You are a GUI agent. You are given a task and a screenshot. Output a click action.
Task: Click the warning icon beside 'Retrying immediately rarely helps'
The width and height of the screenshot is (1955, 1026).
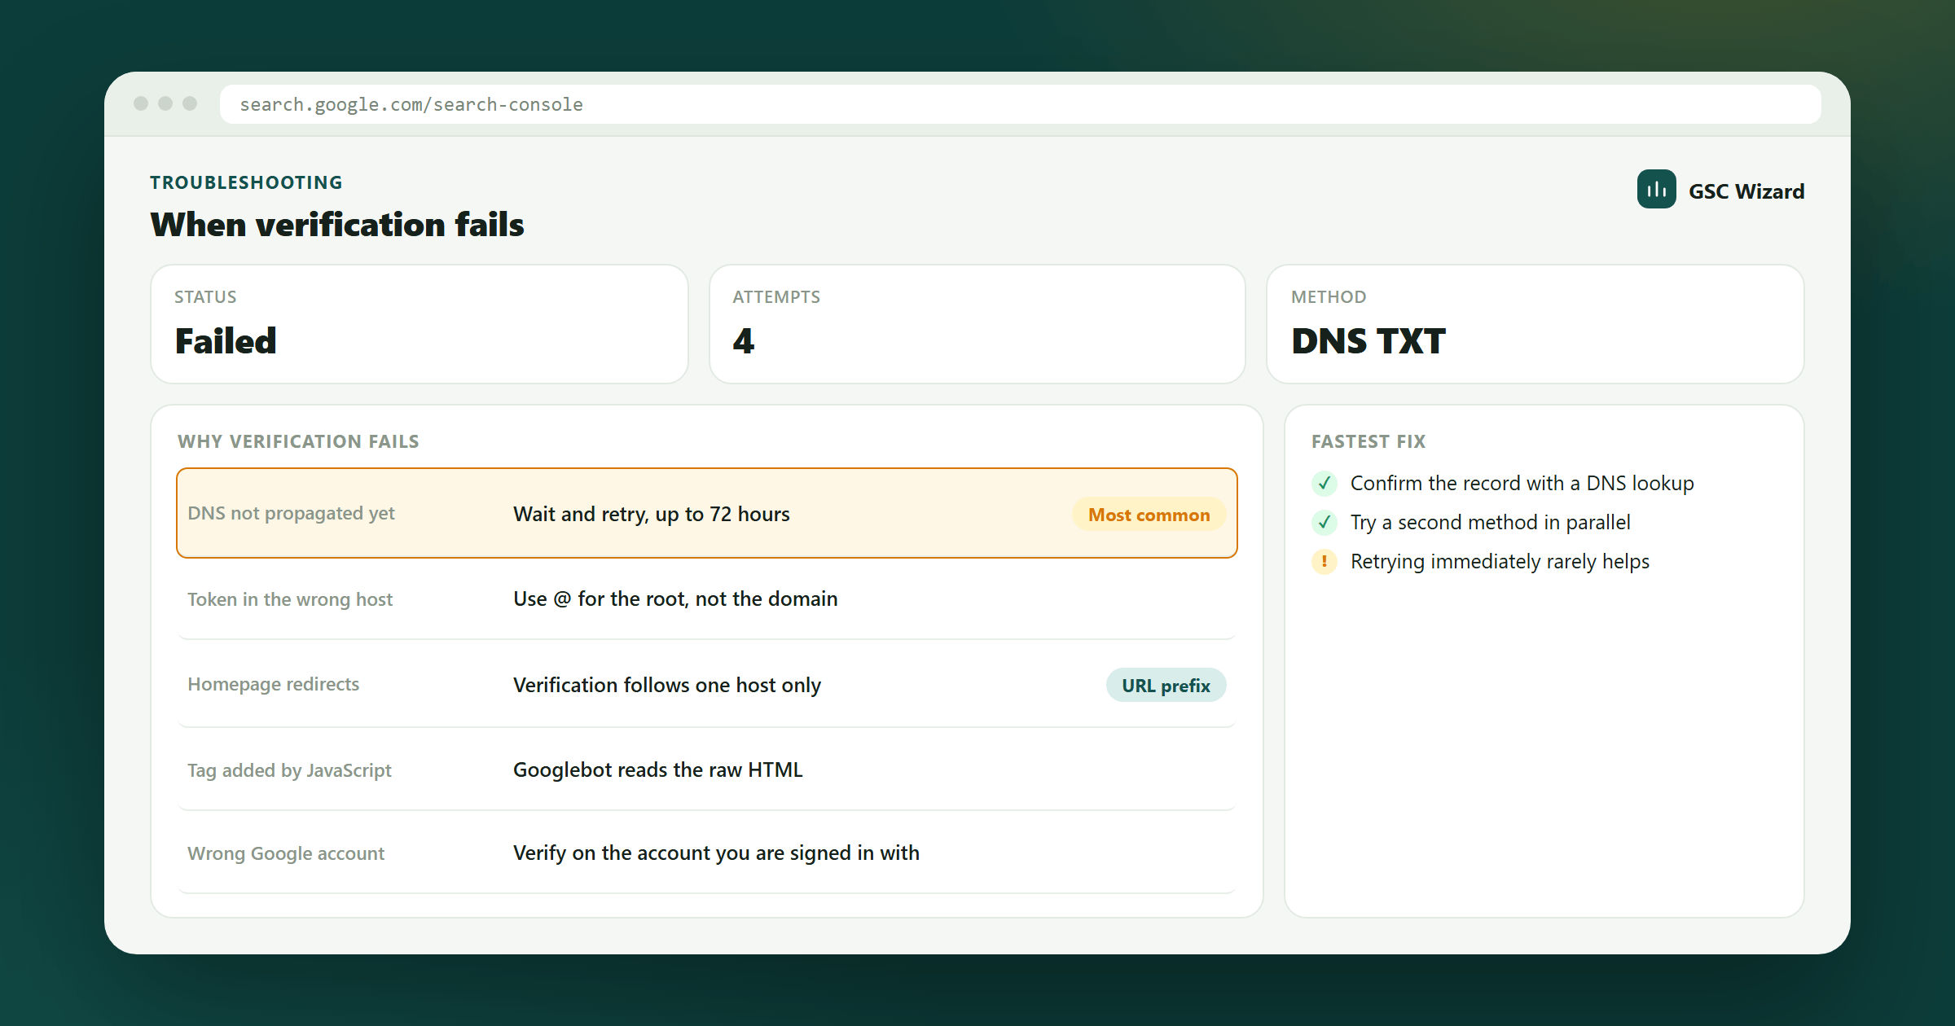(1325, 562)
